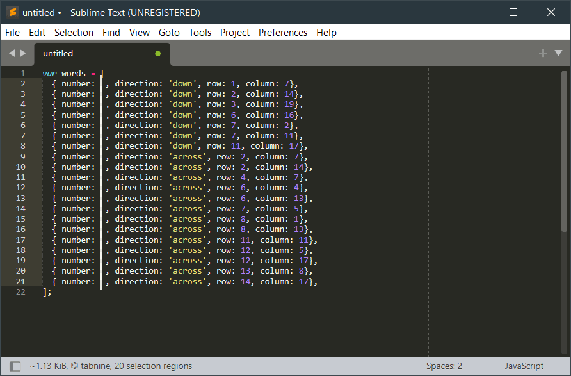Click the 'var' keyword on line 1

pos(49,73)
